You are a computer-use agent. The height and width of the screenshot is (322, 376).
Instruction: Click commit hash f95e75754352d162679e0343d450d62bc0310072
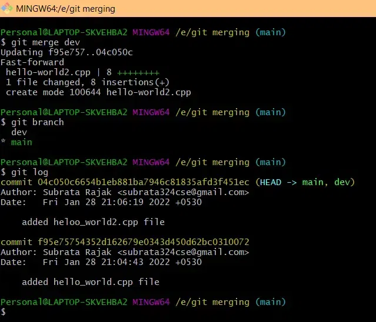click(144, 242)
